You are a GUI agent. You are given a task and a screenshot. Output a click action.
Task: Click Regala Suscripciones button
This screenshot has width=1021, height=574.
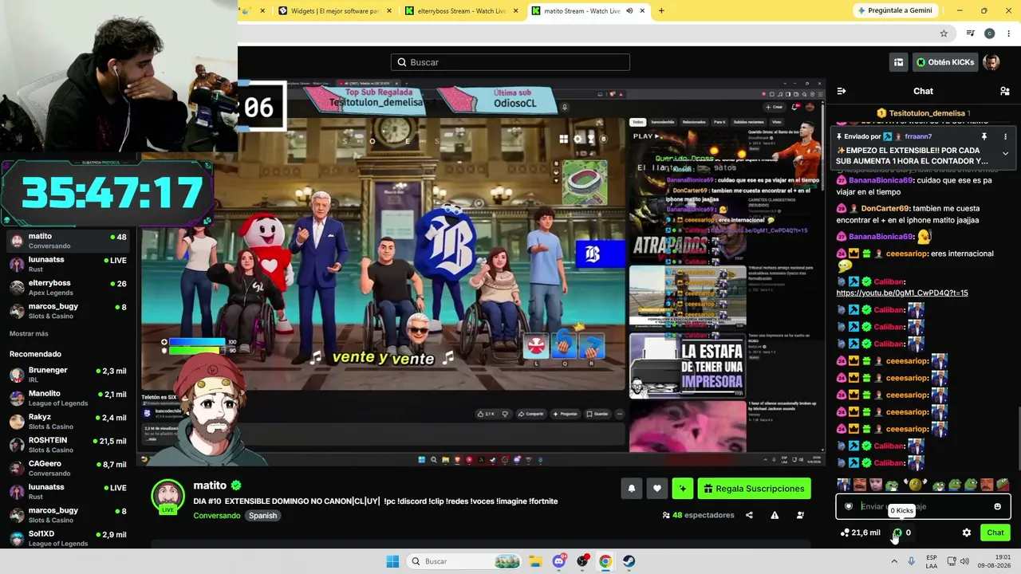coord(754,489)
